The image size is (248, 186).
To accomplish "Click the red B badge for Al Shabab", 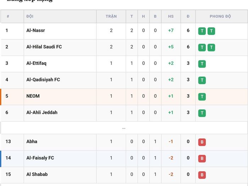I will 202,175.
